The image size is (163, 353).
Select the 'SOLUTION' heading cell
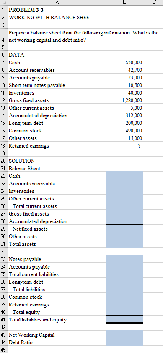click(57, 161)
